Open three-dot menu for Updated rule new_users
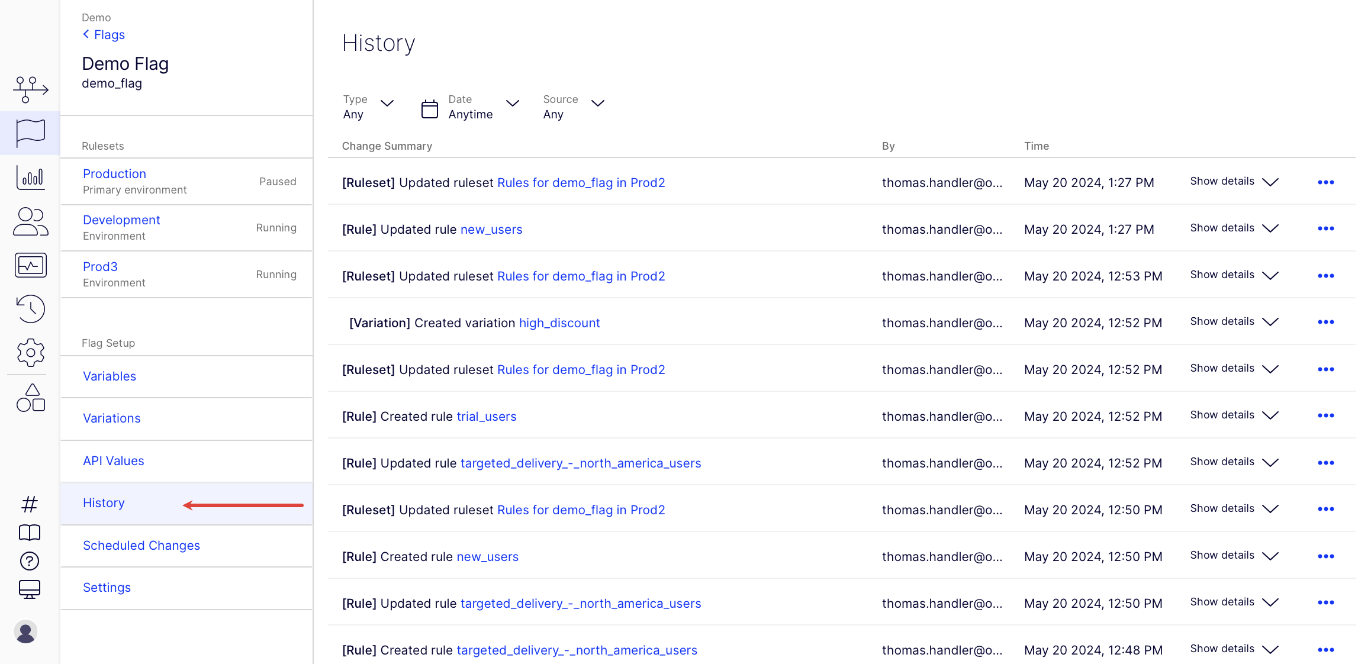The width and height of the screenshot is (1358, 664). (1325, 229)
